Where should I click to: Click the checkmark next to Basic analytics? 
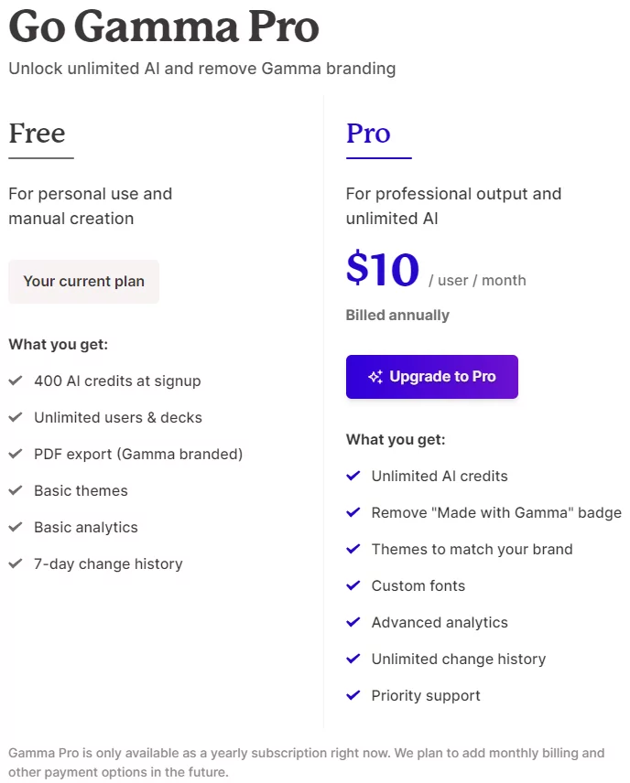pos(16,527)
